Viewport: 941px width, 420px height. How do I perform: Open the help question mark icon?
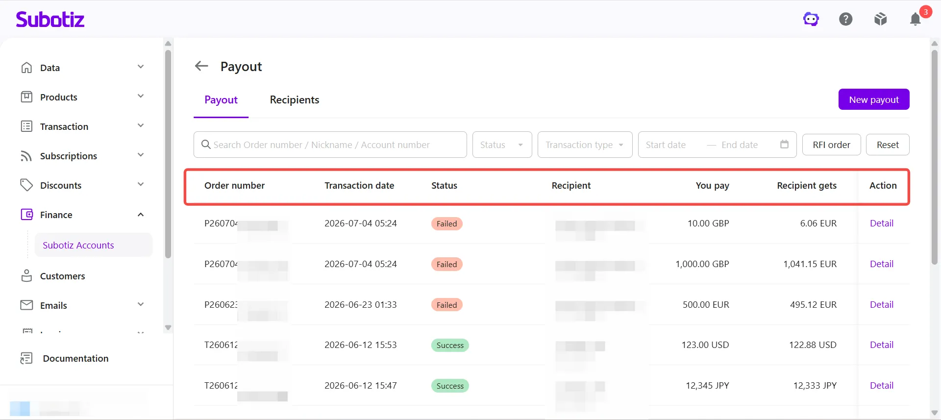pos(846,19)
